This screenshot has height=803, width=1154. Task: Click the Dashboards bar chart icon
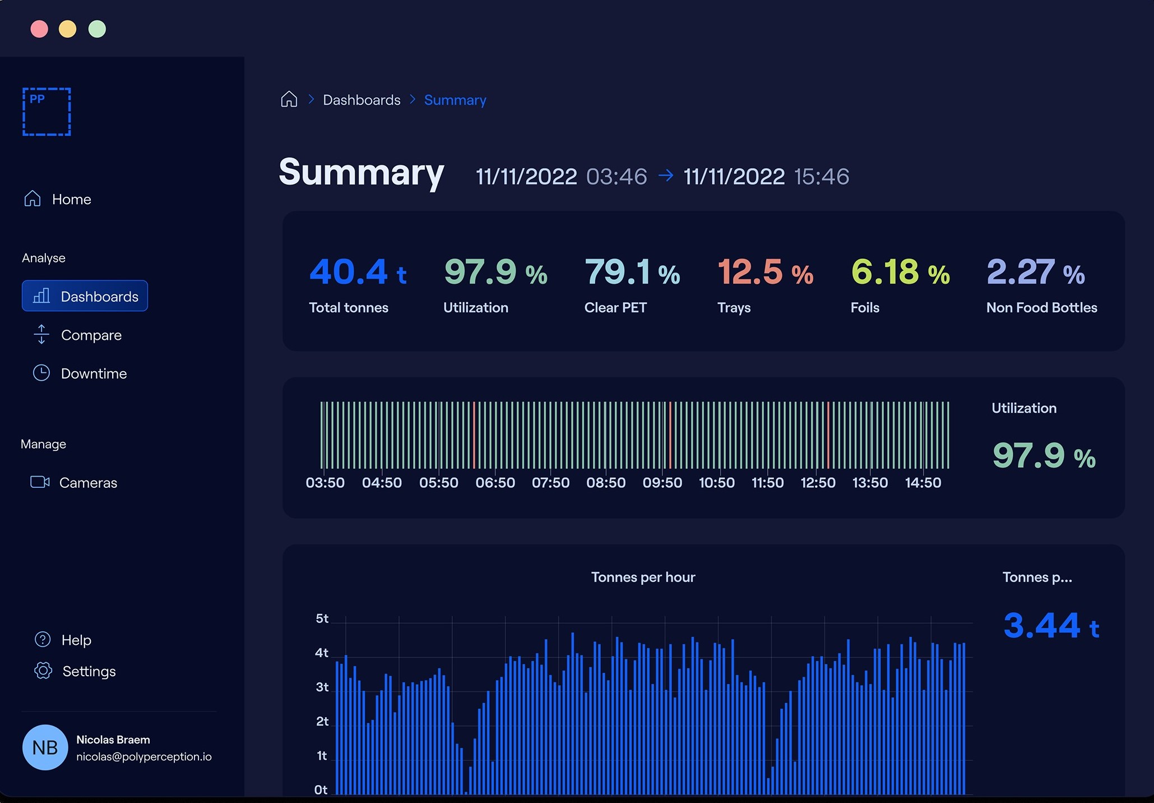[41, 296]
